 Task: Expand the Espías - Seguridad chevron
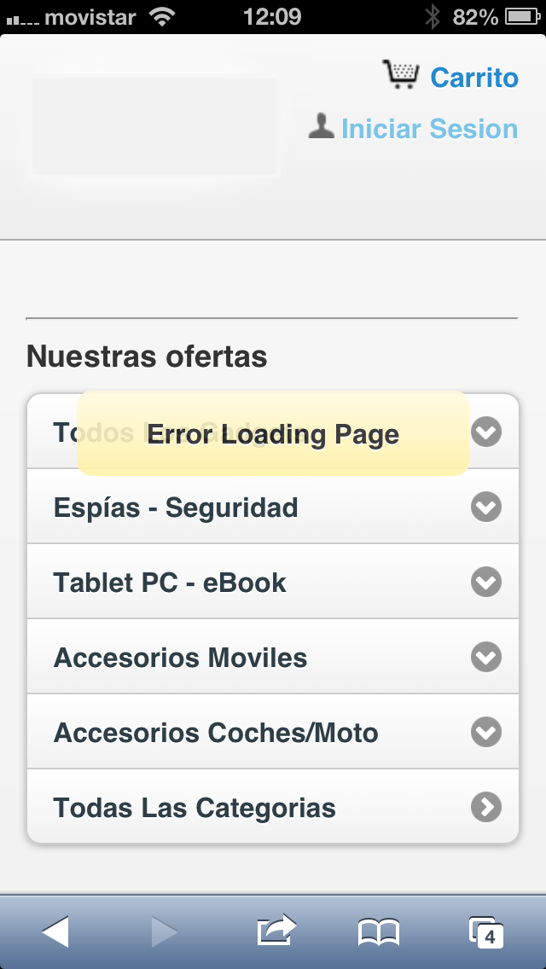click(486, 507)
